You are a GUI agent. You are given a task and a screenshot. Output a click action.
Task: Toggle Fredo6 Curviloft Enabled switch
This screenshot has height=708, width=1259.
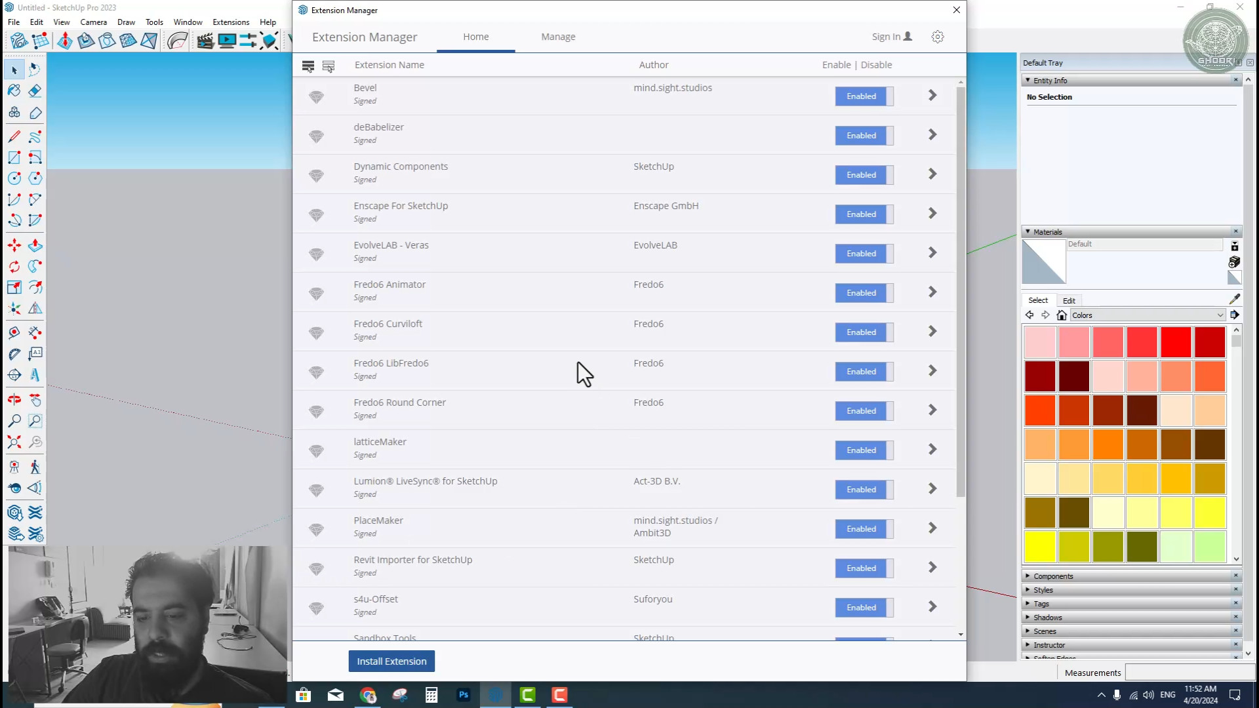[864, 332]
